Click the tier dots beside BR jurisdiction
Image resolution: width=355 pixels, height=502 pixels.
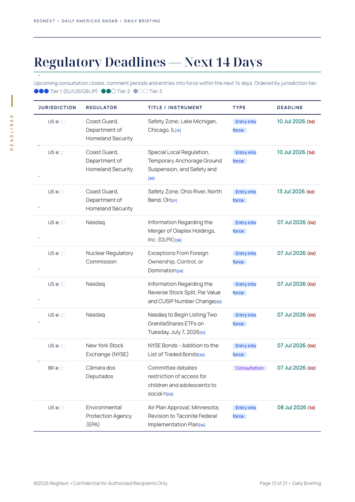[x=60, y=368]
